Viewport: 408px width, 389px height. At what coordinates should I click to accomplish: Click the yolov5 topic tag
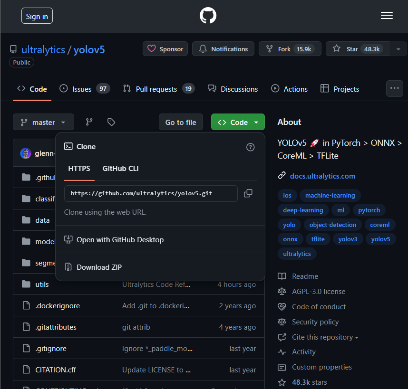click(380, 239)
